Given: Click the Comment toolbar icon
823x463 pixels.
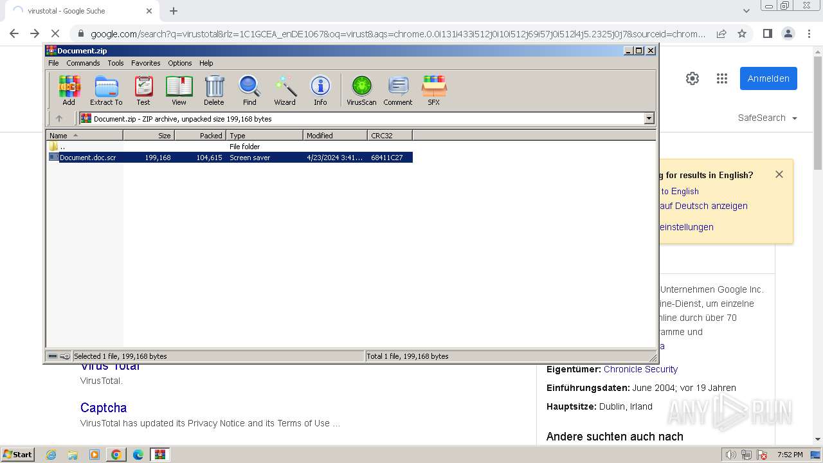Looking at the screenshot, I should (x=398, y=90).
